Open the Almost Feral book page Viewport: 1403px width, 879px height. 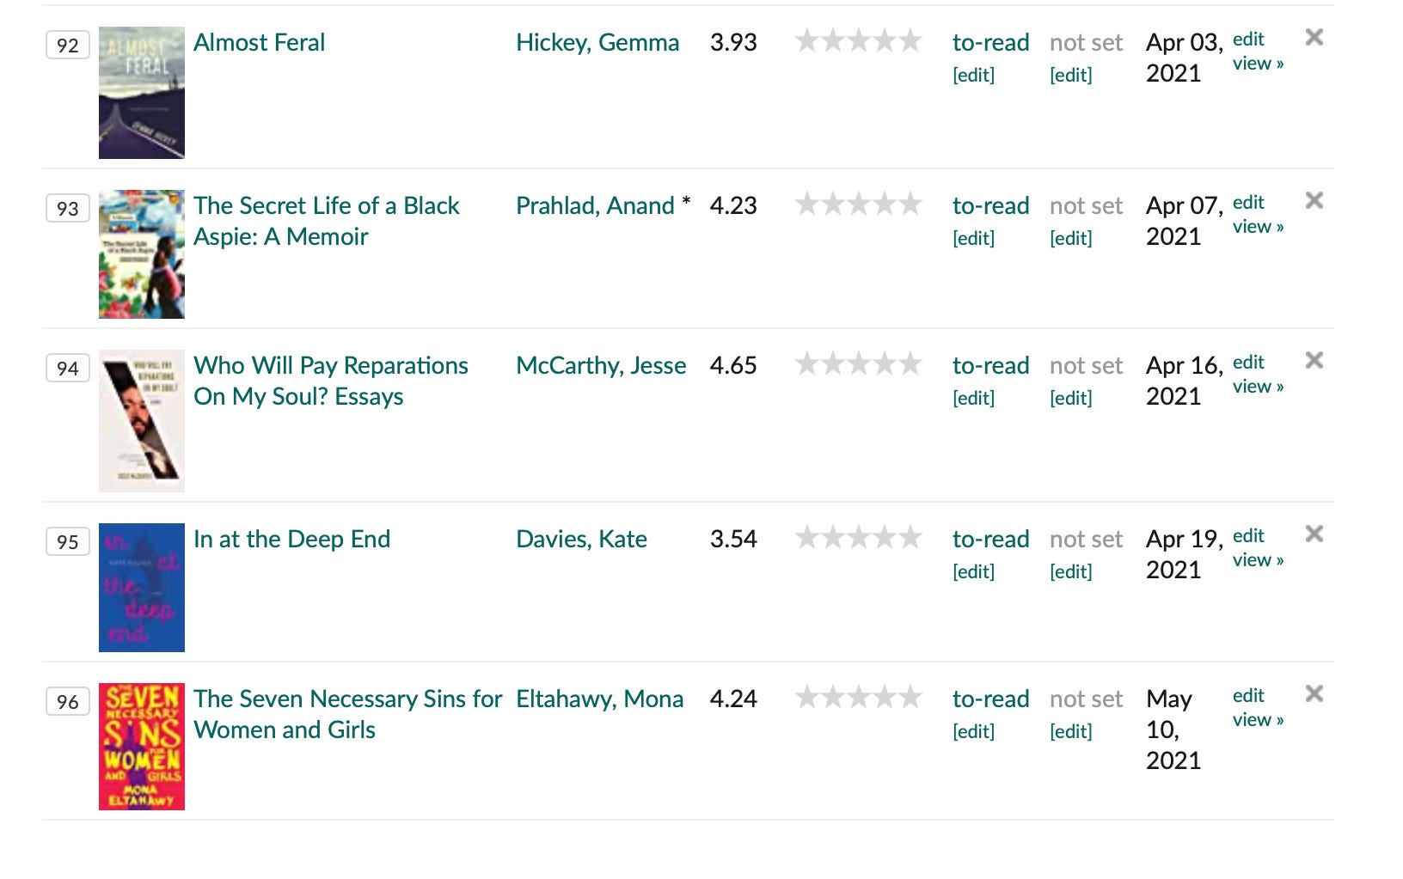pyautogui.click(x=259, y=42)
